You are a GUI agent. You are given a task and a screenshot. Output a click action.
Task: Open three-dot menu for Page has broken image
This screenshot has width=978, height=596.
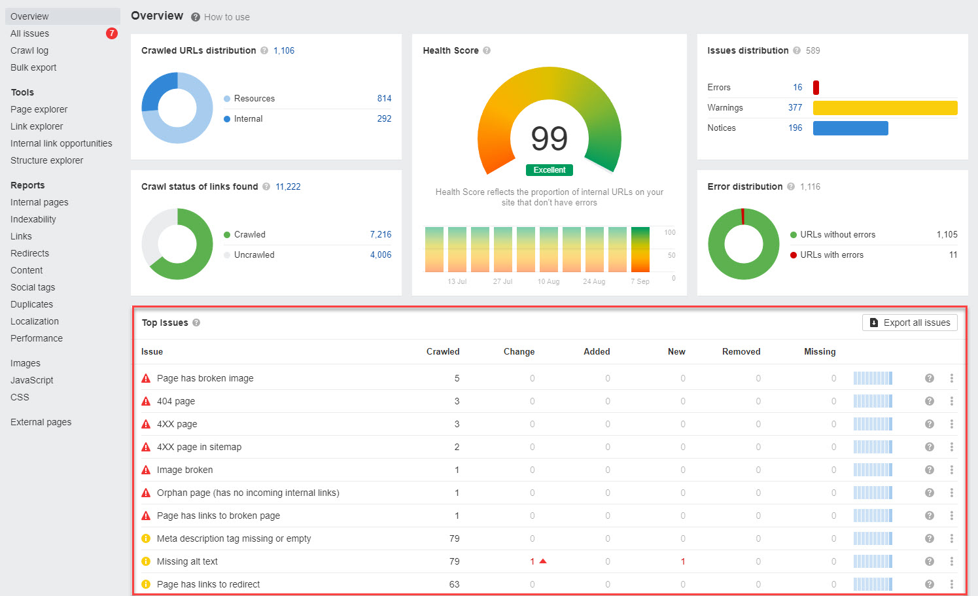(x=951, y=378)
